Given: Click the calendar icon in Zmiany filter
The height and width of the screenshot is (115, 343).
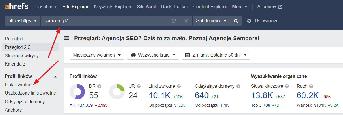Looking at the screenshot, I should click(x=187, y=55).
